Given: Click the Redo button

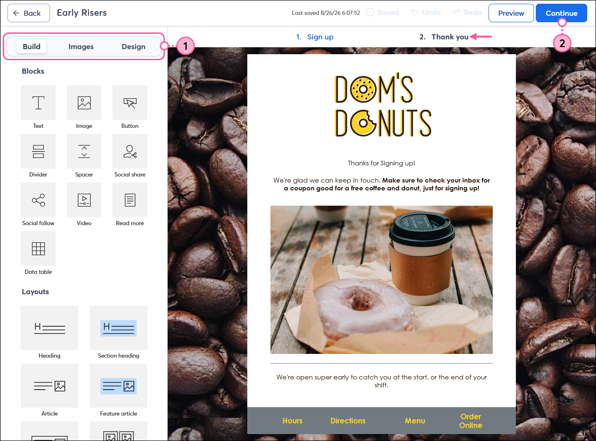Looking at the screenshot, I should (467, 13).
